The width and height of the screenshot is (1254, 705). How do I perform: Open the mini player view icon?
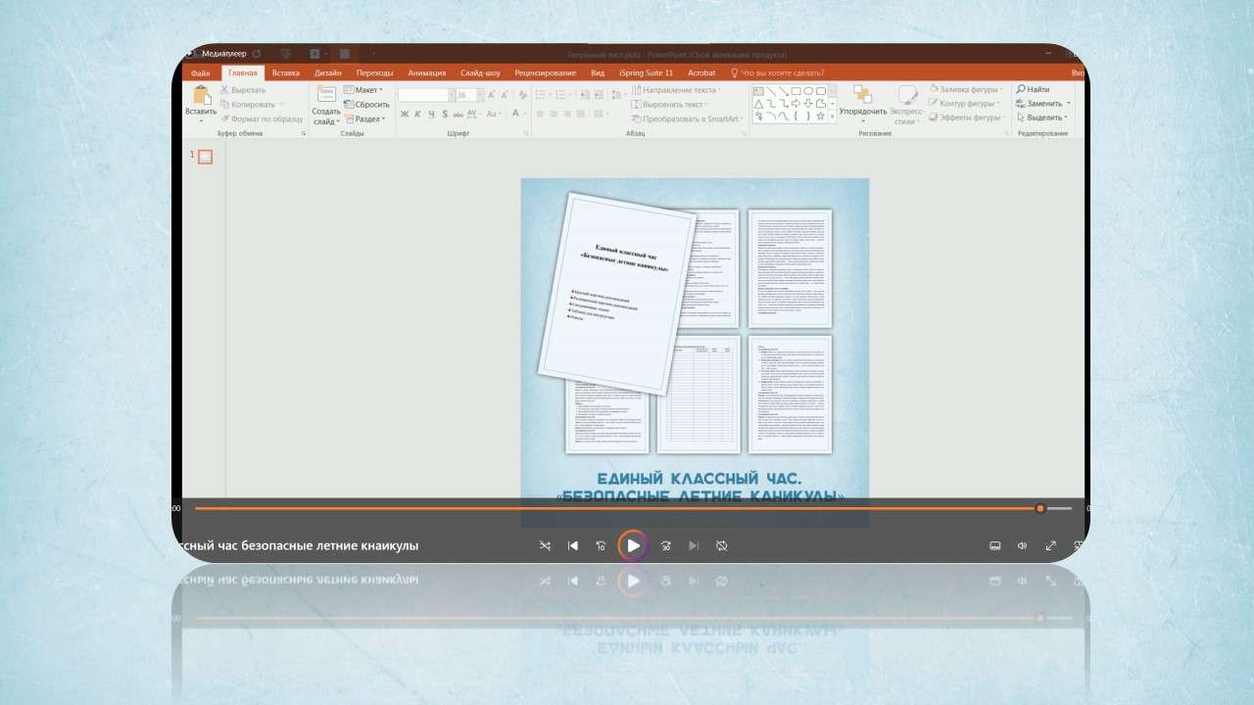pyautogui.click(x=993, y=545)
